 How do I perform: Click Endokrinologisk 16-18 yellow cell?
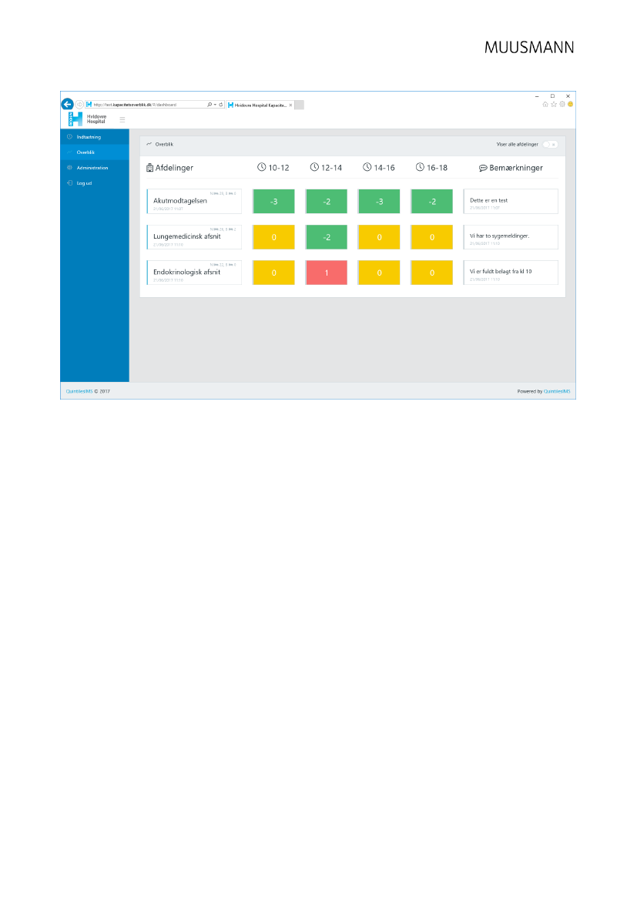click(432, 273)
